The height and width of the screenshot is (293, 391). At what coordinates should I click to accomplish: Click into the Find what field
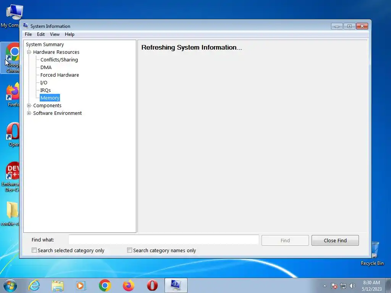164,240
